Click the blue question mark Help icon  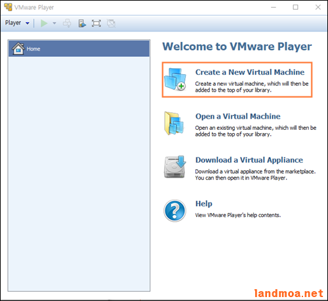[175, 211]
